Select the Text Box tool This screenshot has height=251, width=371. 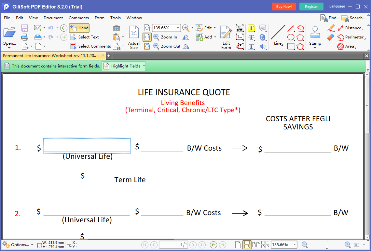[240, 37]
